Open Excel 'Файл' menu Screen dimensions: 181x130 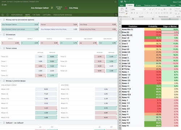click(x=122, y=5)
